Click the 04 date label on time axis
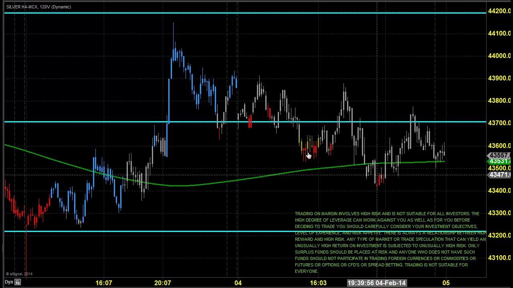 [x=238, y=283]
